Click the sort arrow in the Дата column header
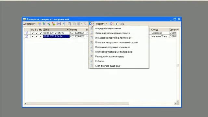The image size is (208, 117). [x=68, y=30]
